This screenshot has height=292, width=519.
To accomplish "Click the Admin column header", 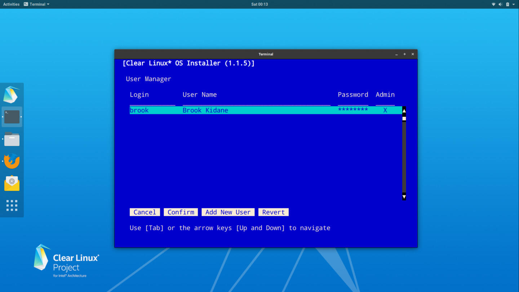I will [385, 94].
